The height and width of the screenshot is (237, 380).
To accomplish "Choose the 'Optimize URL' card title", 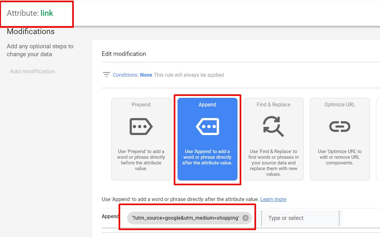I will click(340, 105).
